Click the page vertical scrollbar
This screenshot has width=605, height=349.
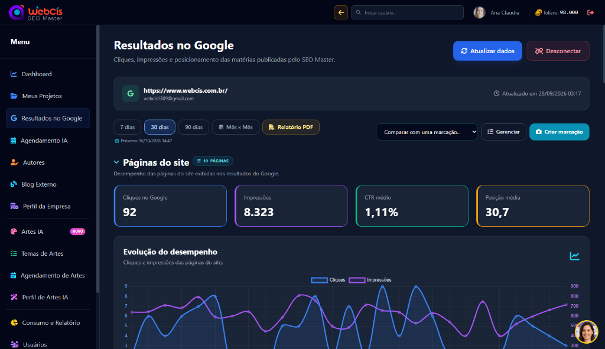pyautogui.click(x=603, y=54)
